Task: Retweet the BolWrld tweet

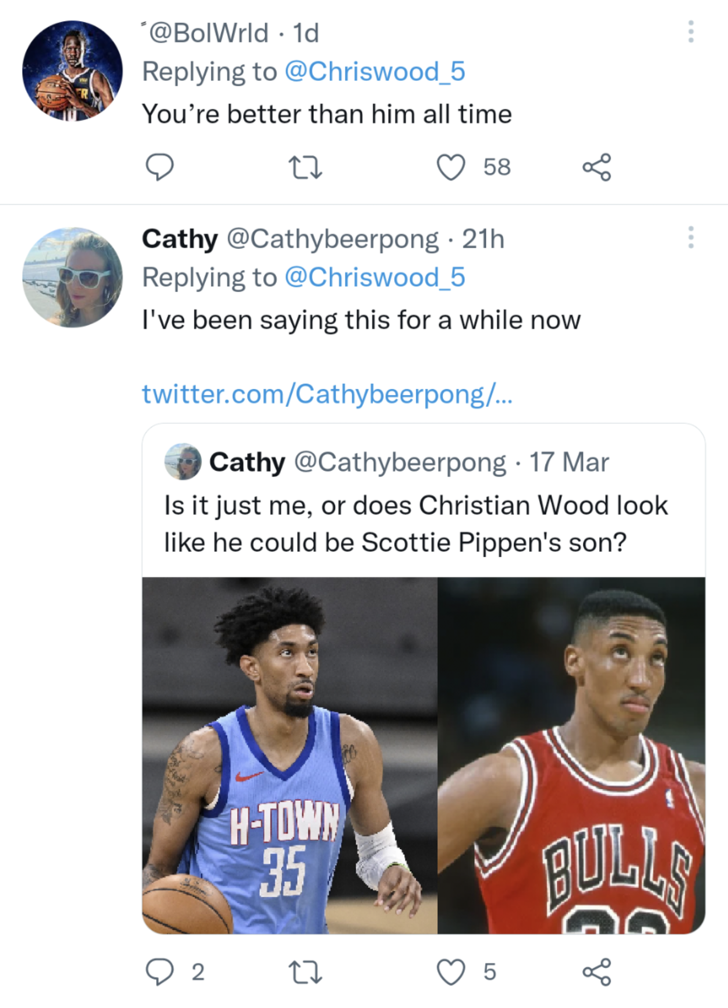Action: click(305, 167)
